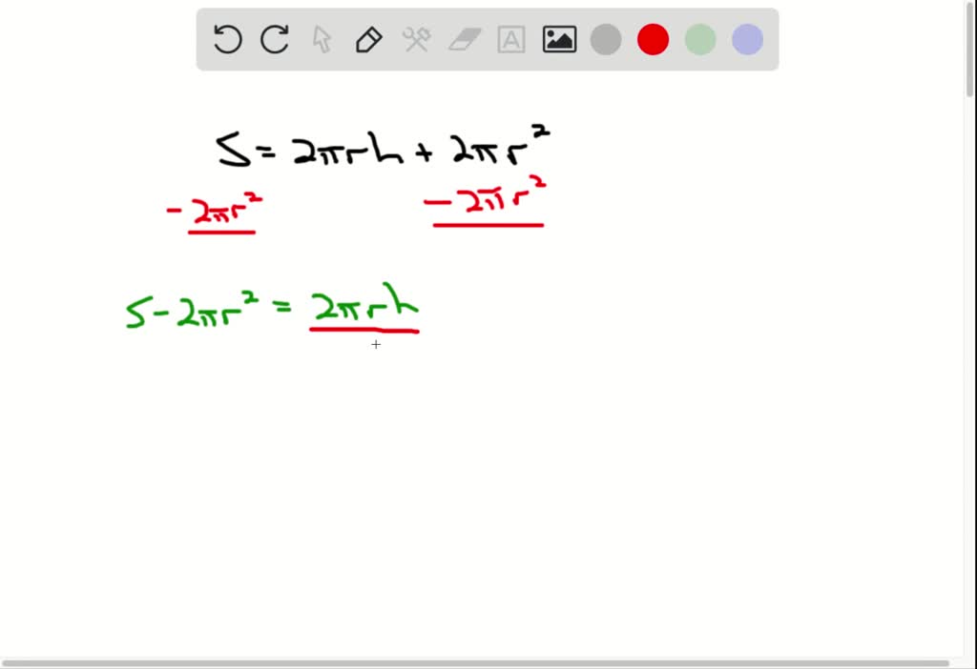This screenshot has height=669, width=977.
Task: Click the second red -2πr² annotation
Action: click(485, 203)
